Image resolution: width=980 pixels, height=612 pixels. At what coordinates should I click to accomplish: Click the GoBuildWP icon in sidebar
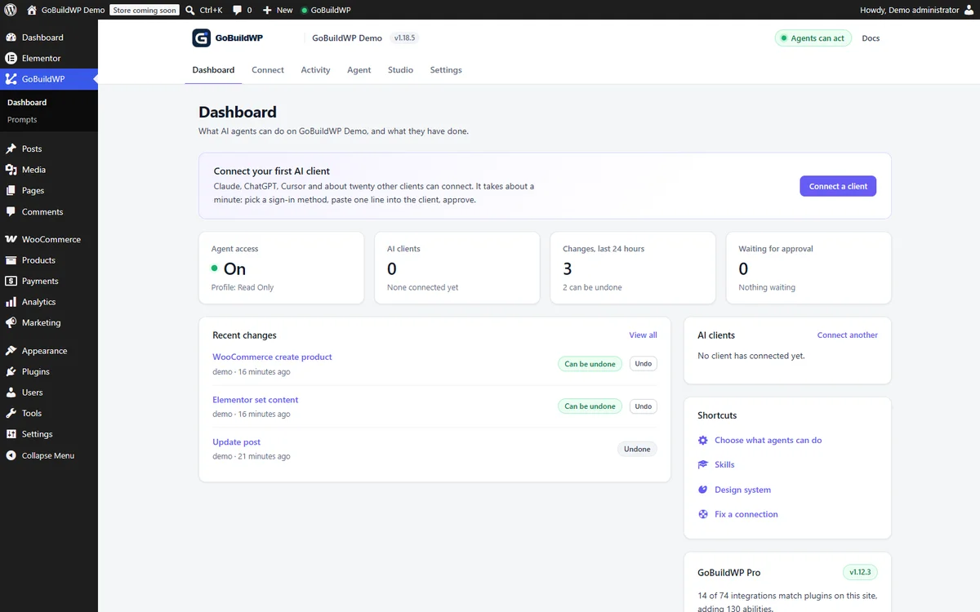(x=11, y=79)
